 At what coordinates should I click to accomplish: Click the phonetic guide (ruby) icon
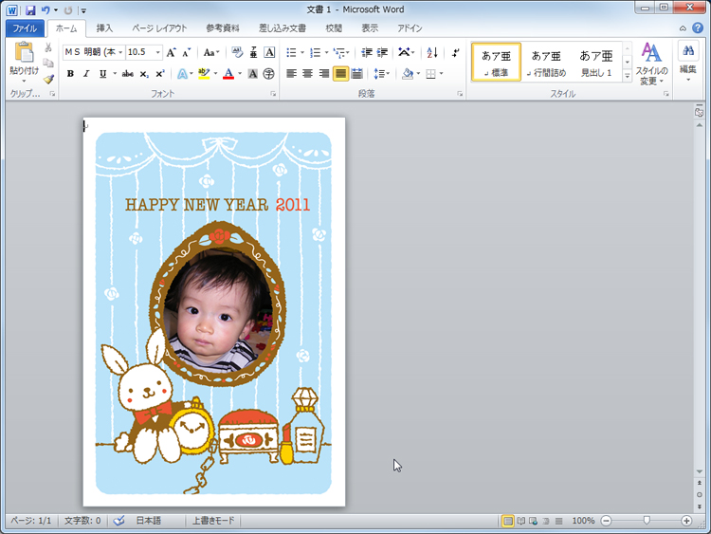click(253, 52)
